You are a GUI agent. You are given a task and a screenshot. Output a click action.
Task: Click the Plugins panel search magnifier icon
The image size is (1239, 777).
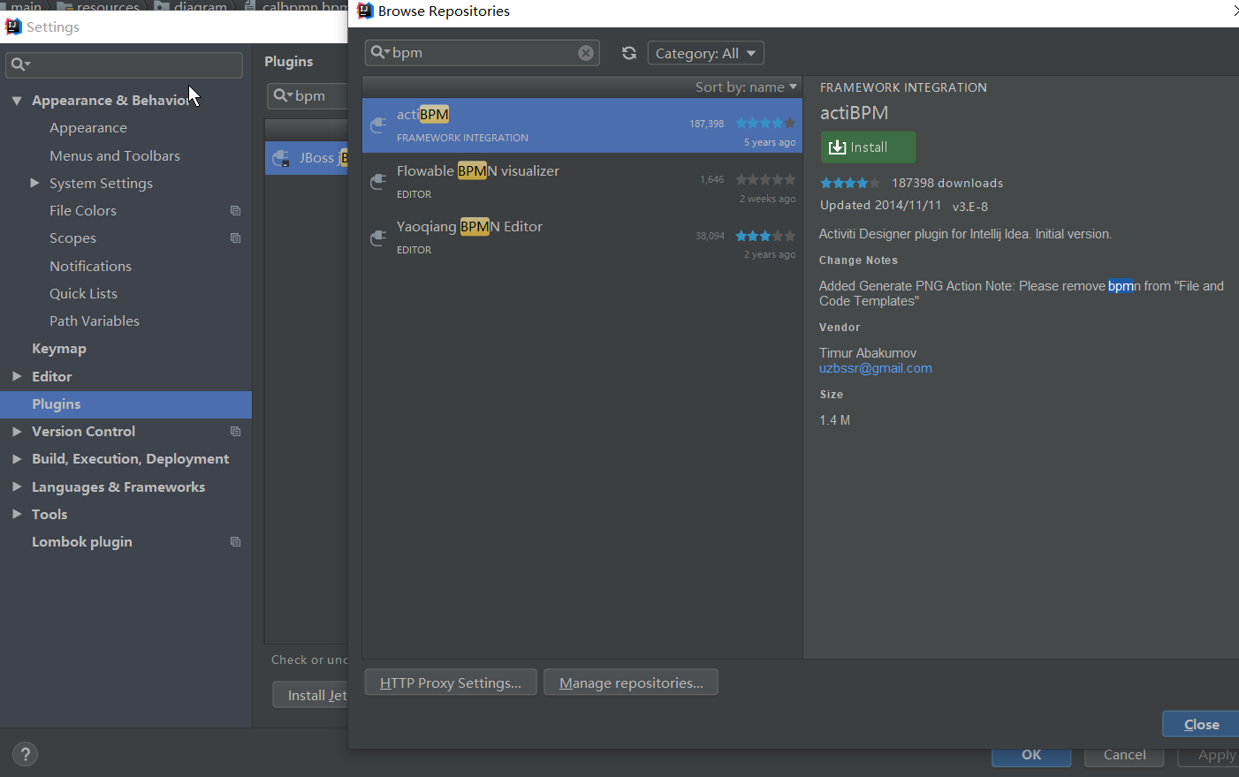tap(282, 95)
